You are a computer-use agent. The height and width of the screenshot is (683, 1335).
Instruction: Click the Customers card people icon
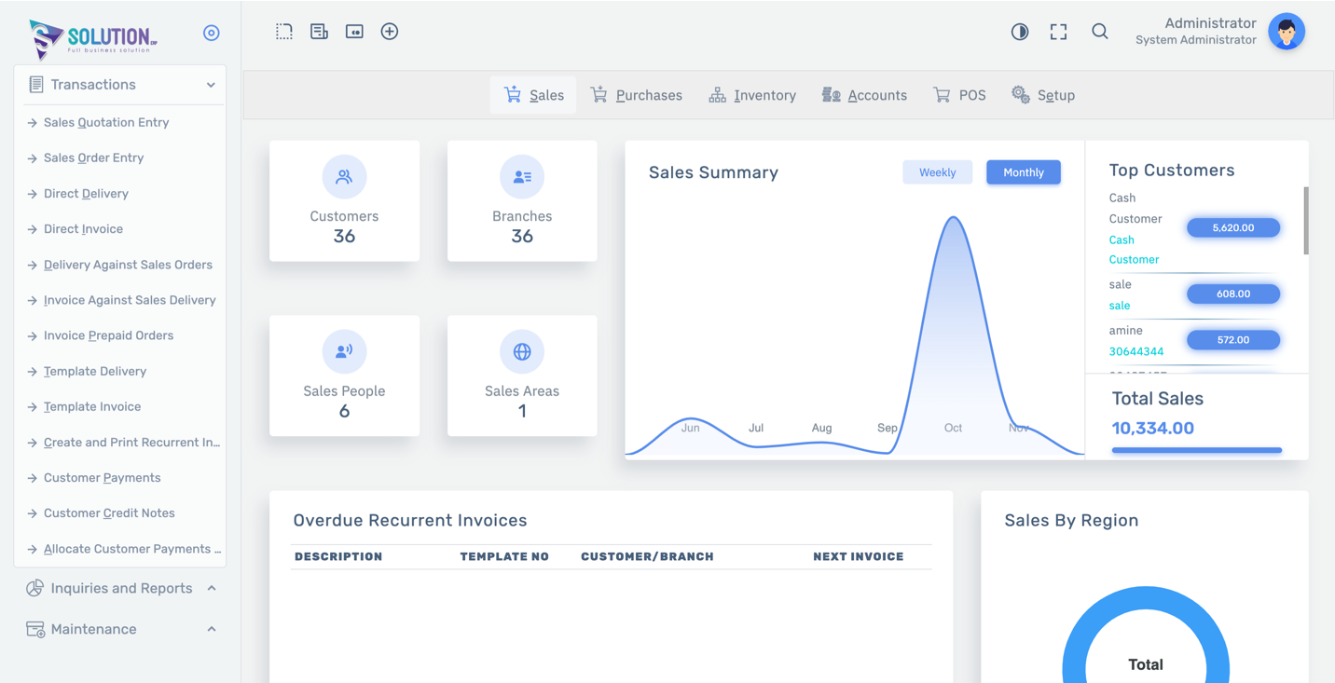(344, 177)
